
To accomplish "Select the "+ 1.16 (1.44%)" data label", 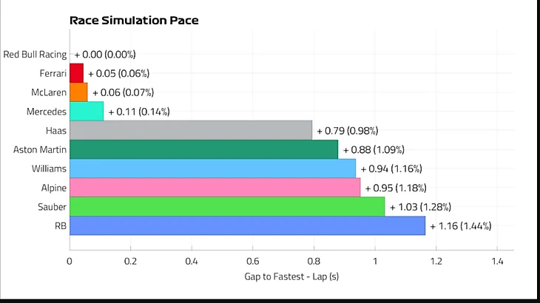I will pyautogui.click(x=461, y=225).
